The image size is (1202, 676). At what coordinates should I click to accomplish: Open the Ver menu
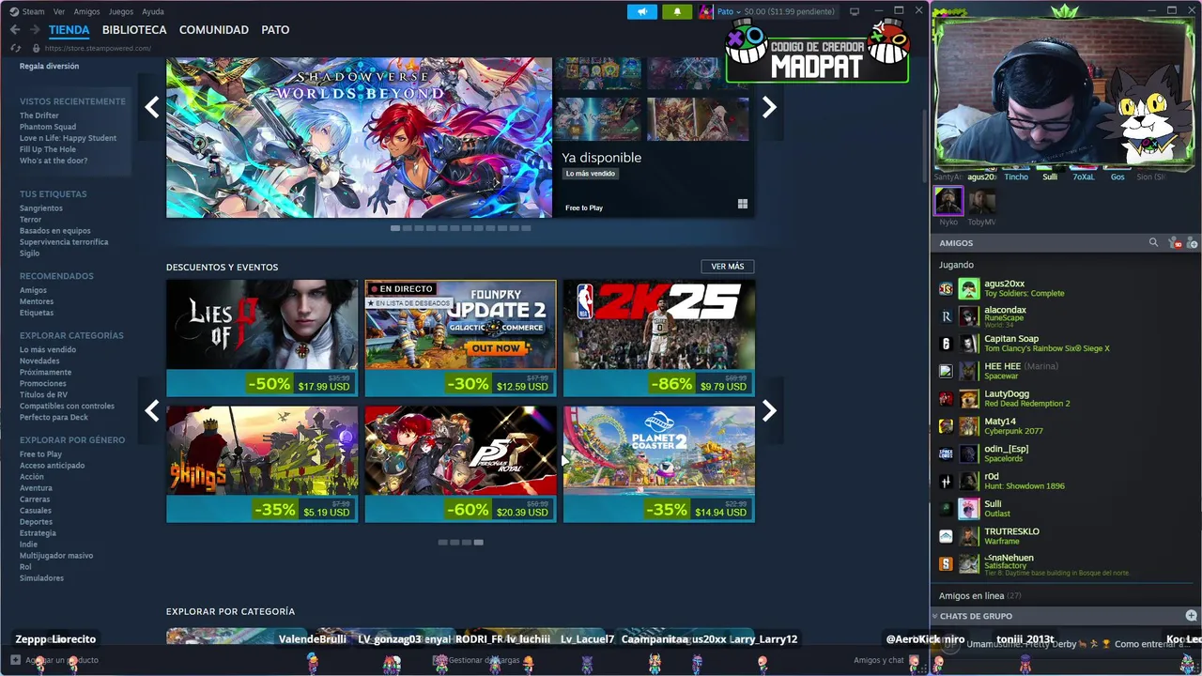click(x=59, y=11)
